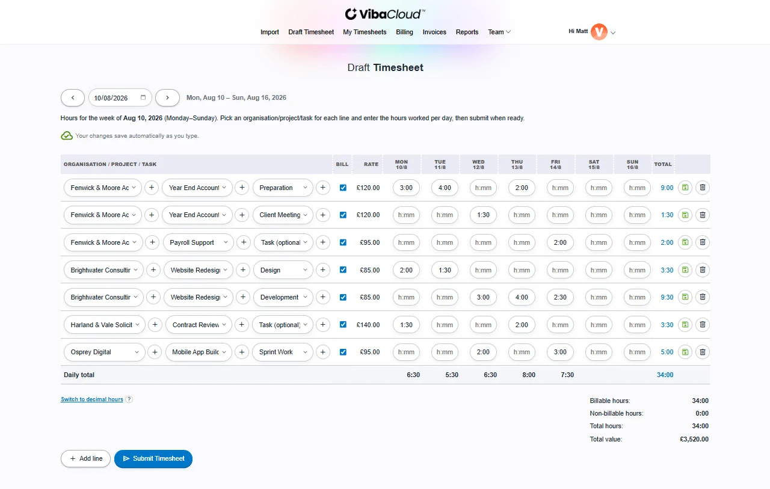
Task: Click the Add line button
Action: pyautogui.click(x=85, y=458)
